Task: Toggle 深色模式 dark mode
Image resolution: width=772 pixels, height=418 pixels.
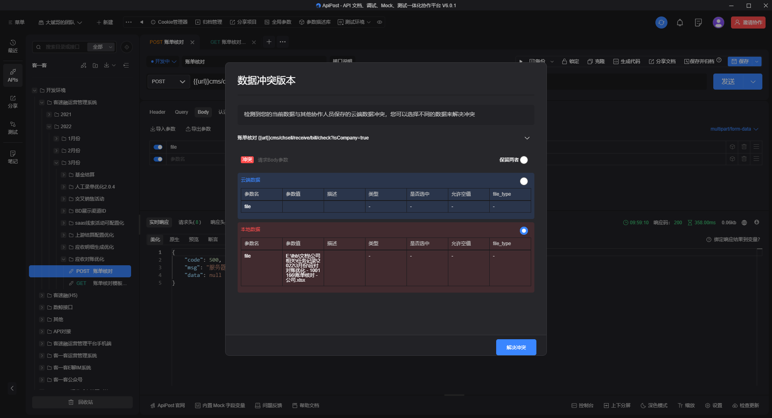Action: coord(654,406)
